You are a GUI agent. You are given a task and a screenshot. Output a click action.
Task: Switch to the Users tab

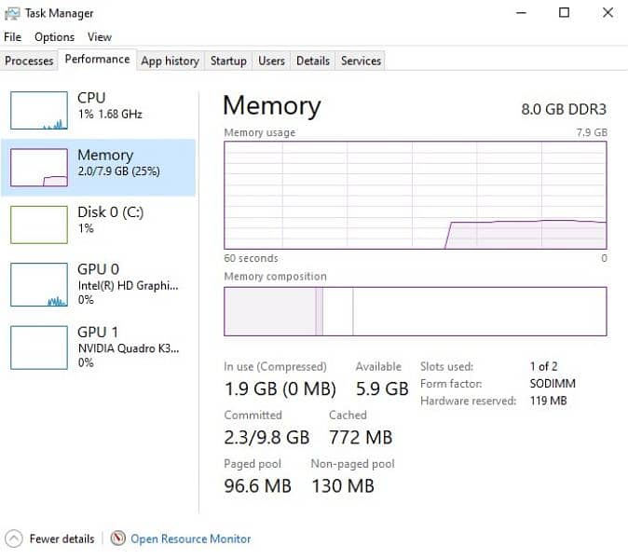(271, 61)
